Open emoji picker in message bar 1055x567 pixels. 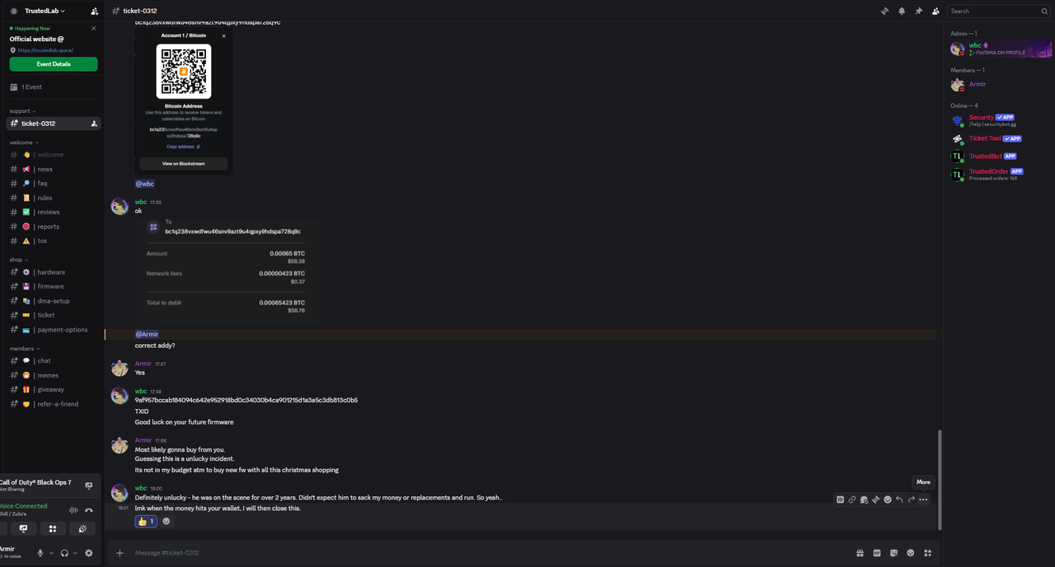911,553
